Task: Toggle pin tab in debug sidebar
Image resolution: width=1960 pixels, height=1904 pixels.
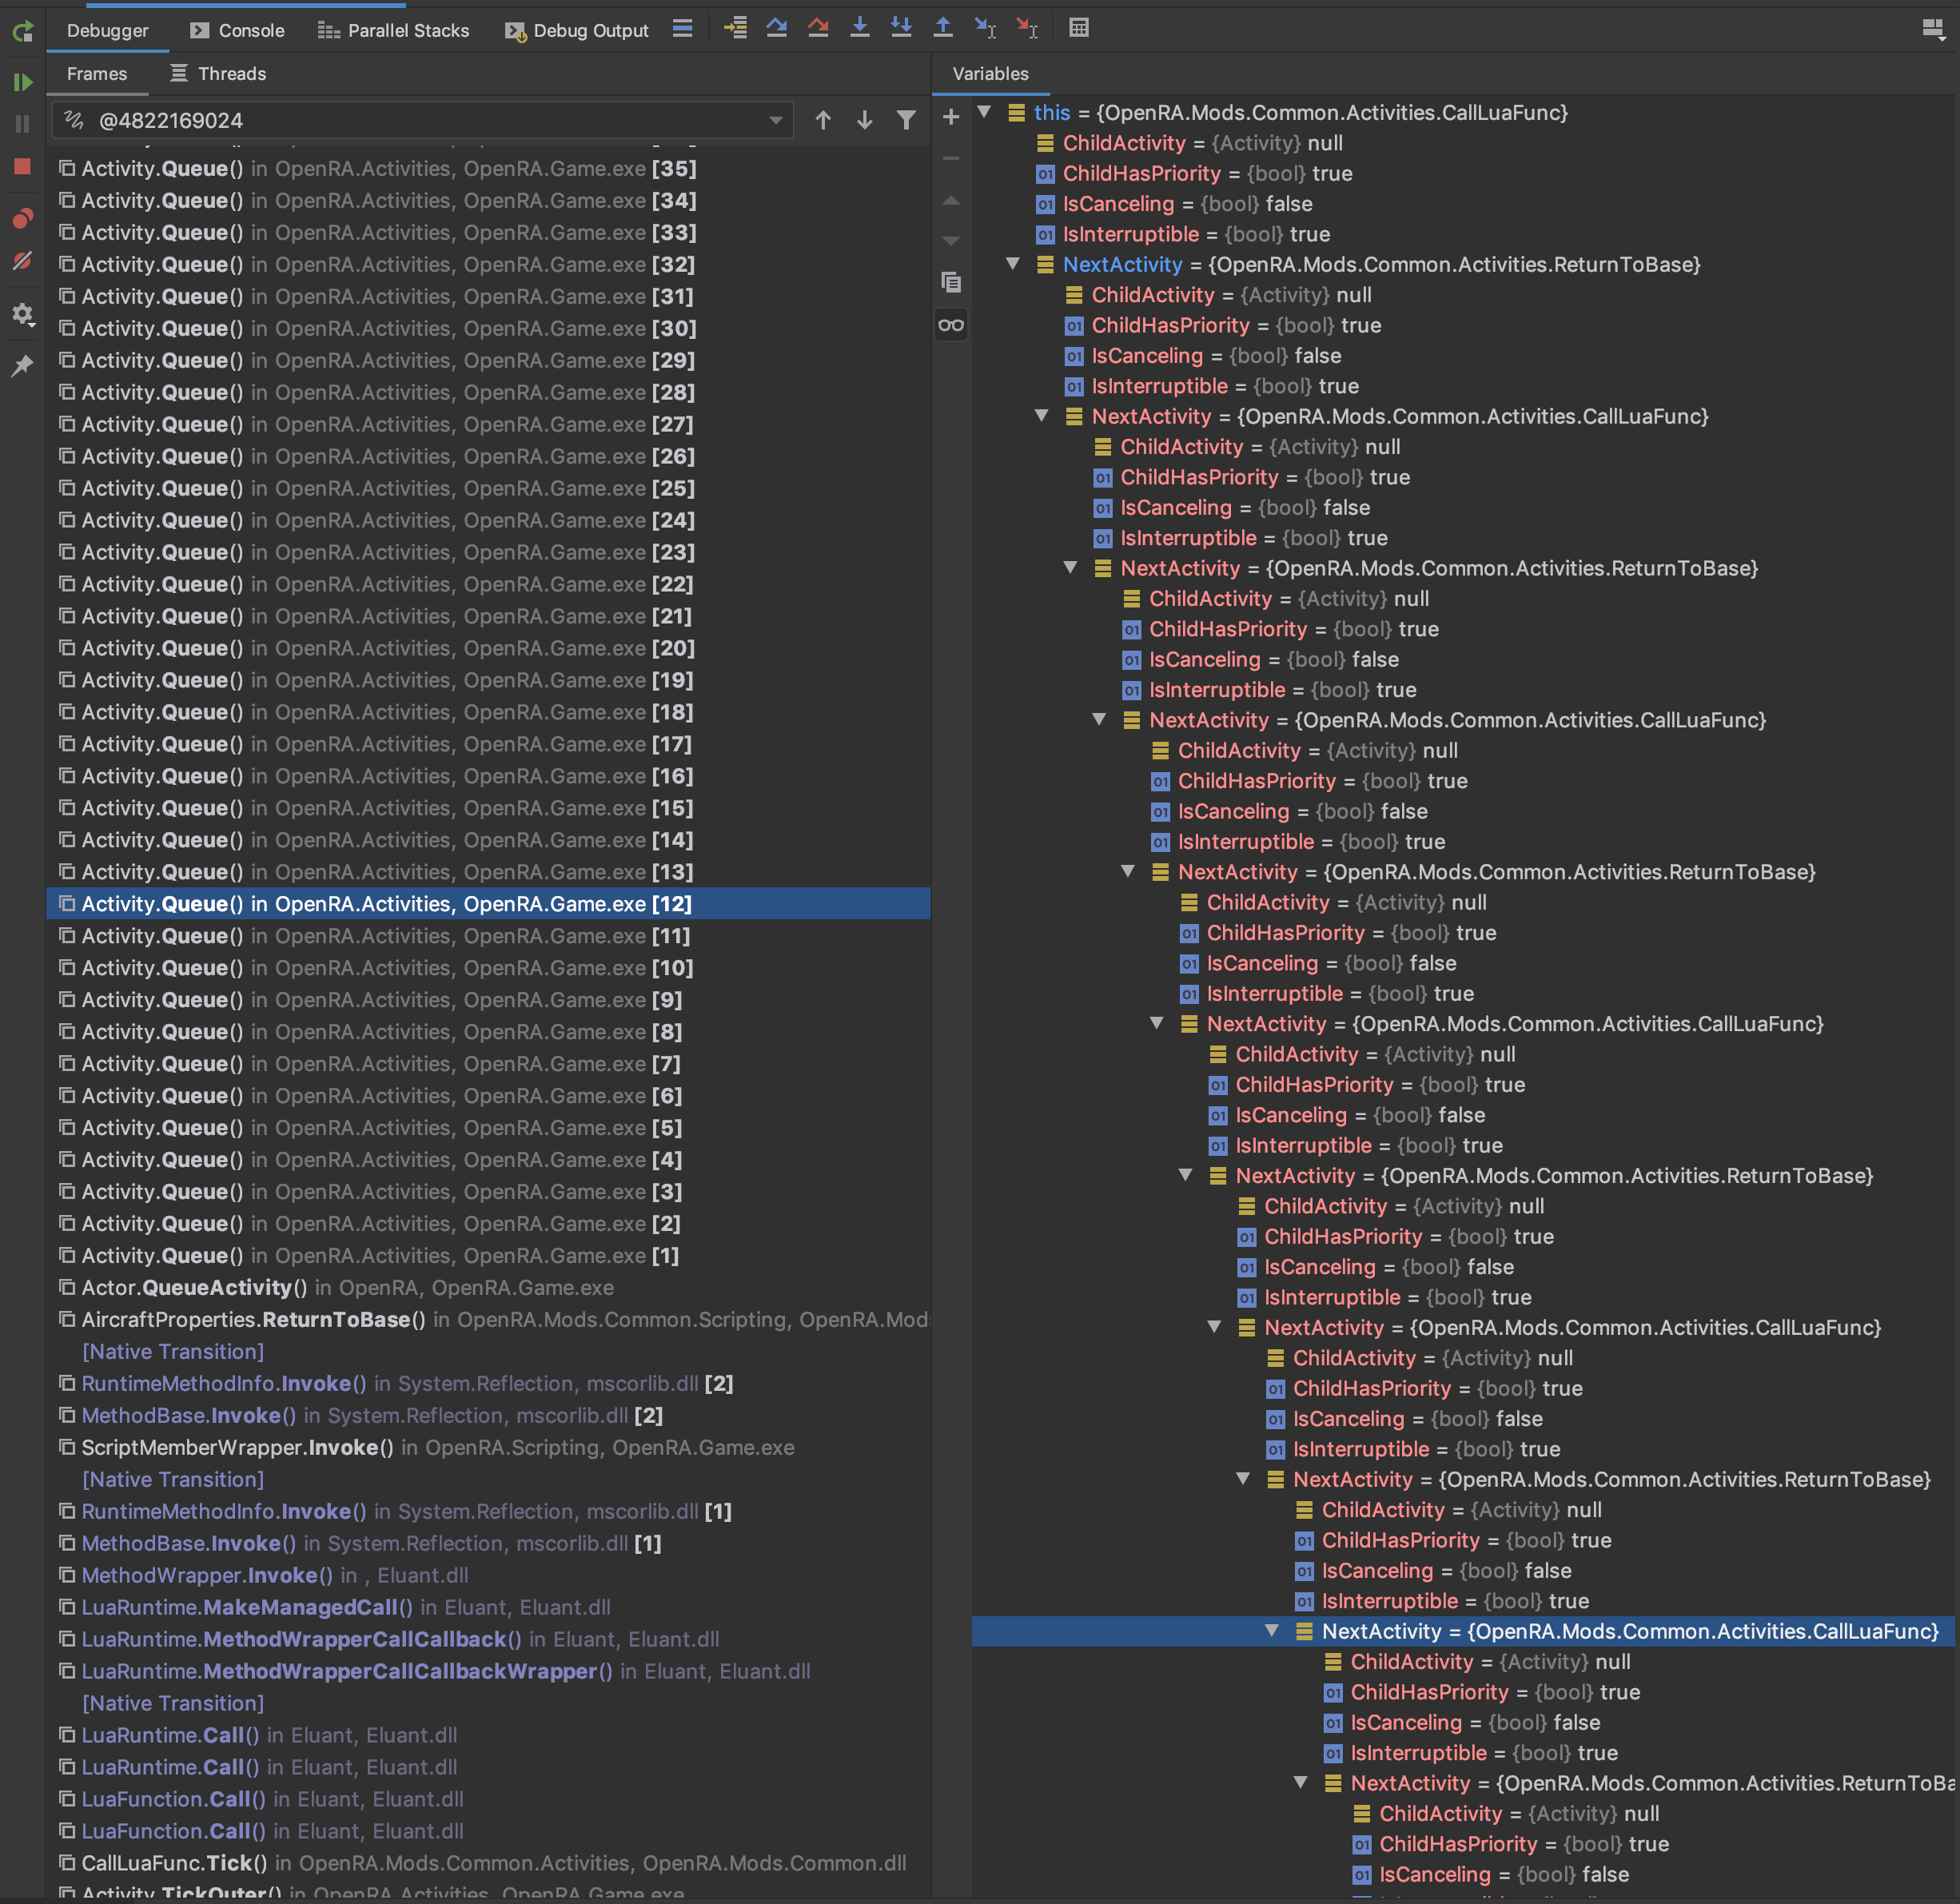Action: coord(22,366)
